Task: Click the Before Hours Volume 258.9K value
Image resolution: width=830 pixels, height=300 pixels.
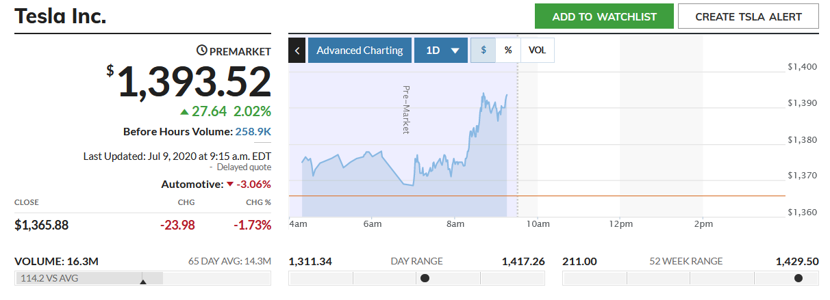Action: pos(253,131)
